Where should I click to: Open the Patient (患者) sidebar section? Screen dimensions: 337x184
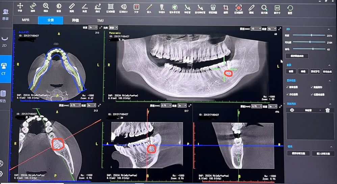(x=5, y=15)
